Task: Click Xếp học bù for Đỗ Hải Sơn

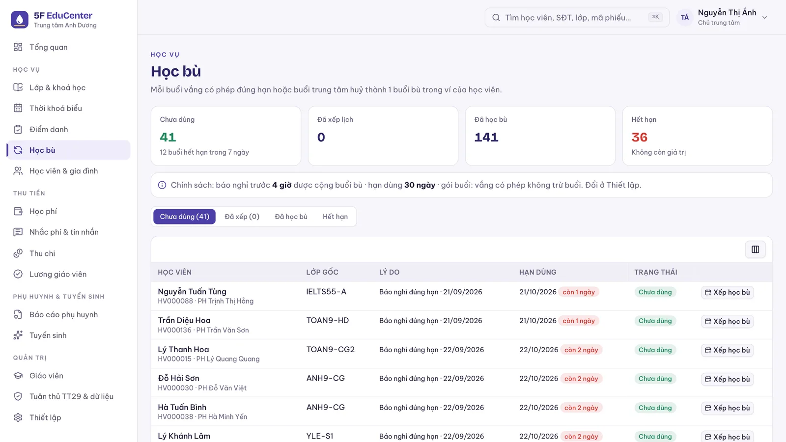Action: pos(727,379)
